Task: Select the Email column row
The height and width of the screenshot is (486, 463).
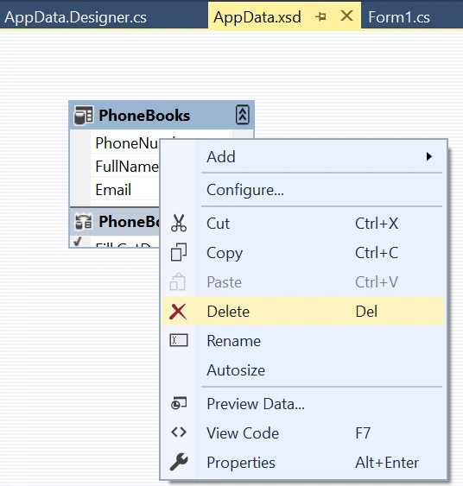Action: pyautogui.click(x=124, y=190)
